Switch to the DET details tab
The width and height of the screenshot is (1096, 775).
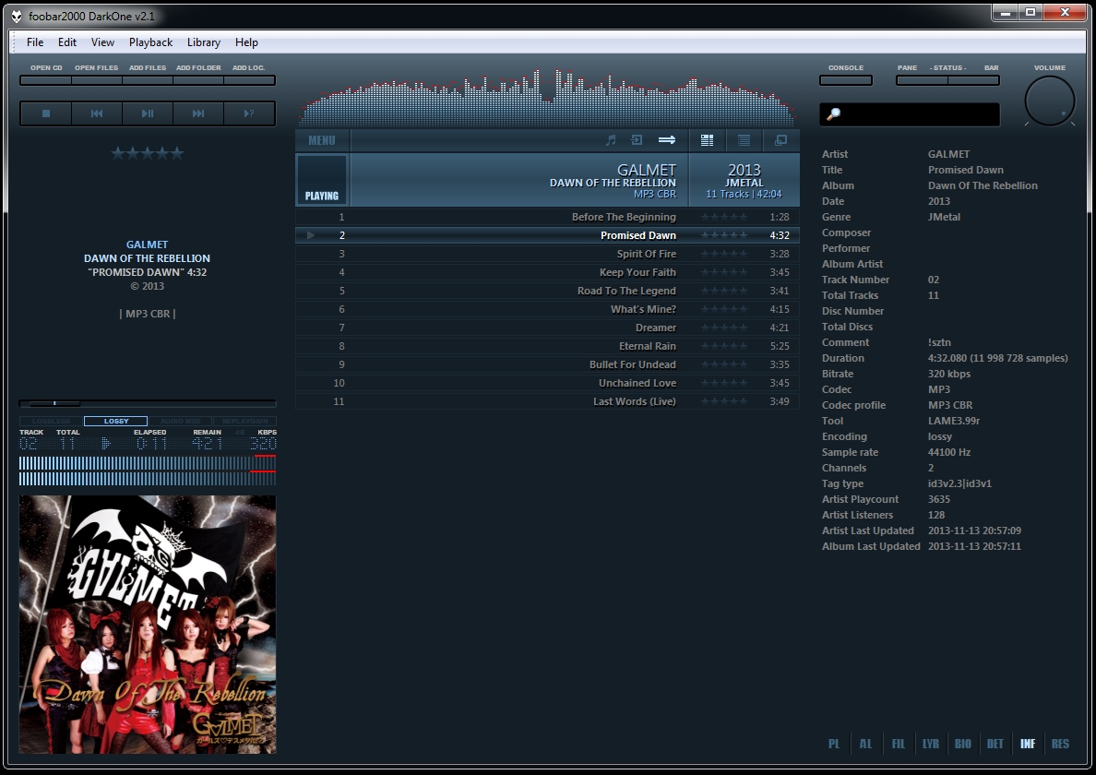pos(995,744)
